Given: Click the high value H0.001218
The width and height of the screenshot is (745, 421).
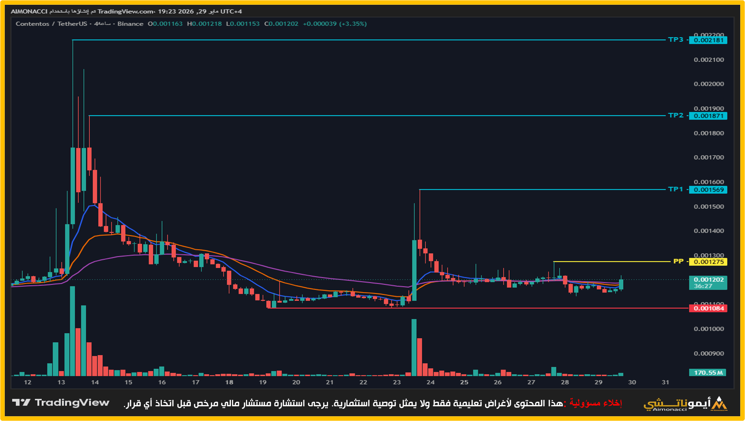Looking at the screenshot, I should point(204,24).
